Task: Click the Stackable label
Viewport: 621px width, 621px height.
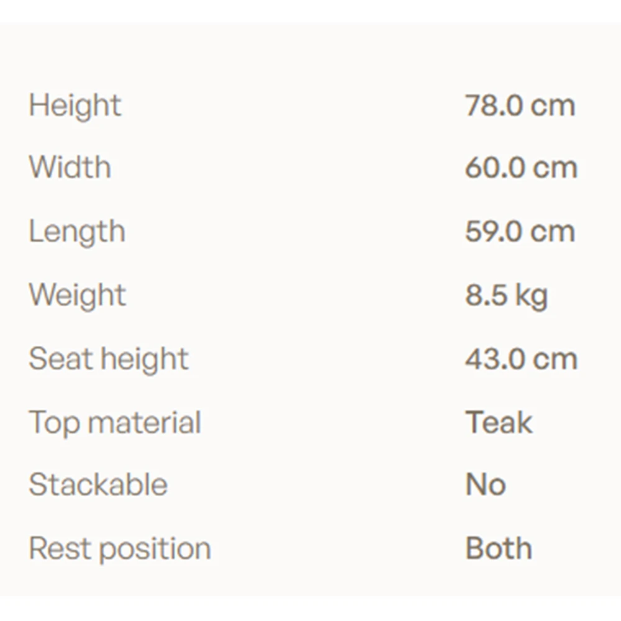Action: coord(98,484)
